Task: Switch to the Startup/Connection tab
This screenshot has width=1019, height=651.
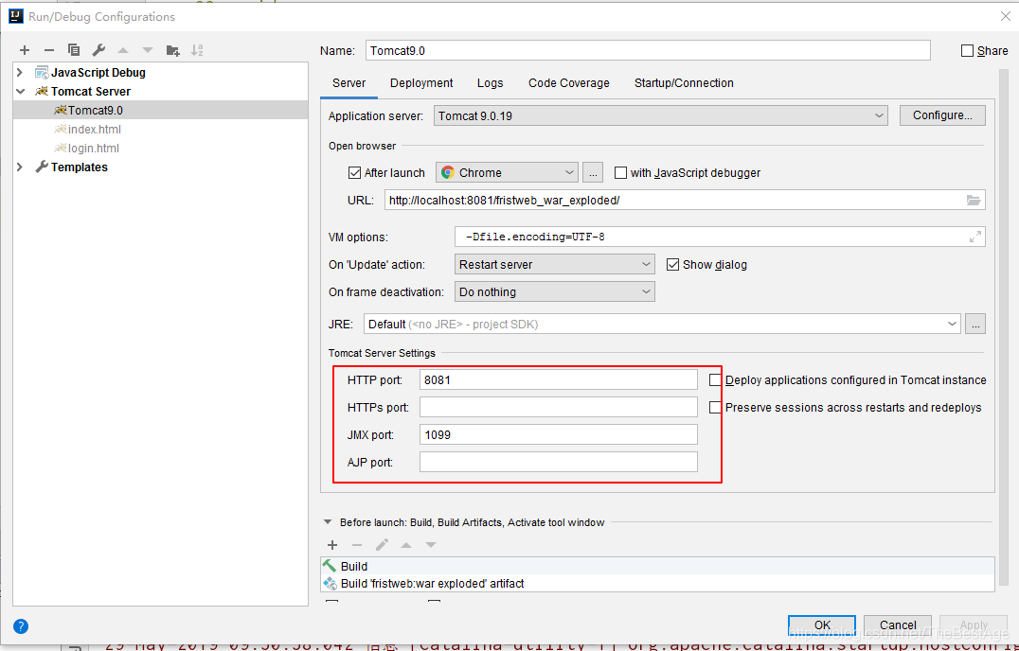Action: (x=684, y=83)
